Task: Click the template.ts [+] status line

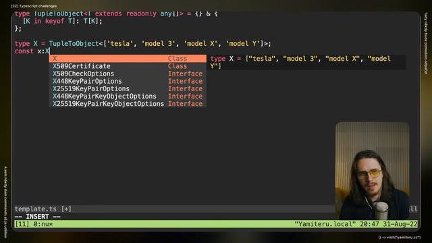Action: [43, 209]
